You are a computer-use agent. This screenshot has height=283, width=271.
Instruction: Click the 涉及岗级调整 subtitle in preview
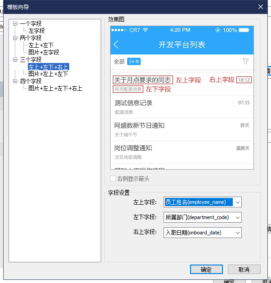coord(128,157)
